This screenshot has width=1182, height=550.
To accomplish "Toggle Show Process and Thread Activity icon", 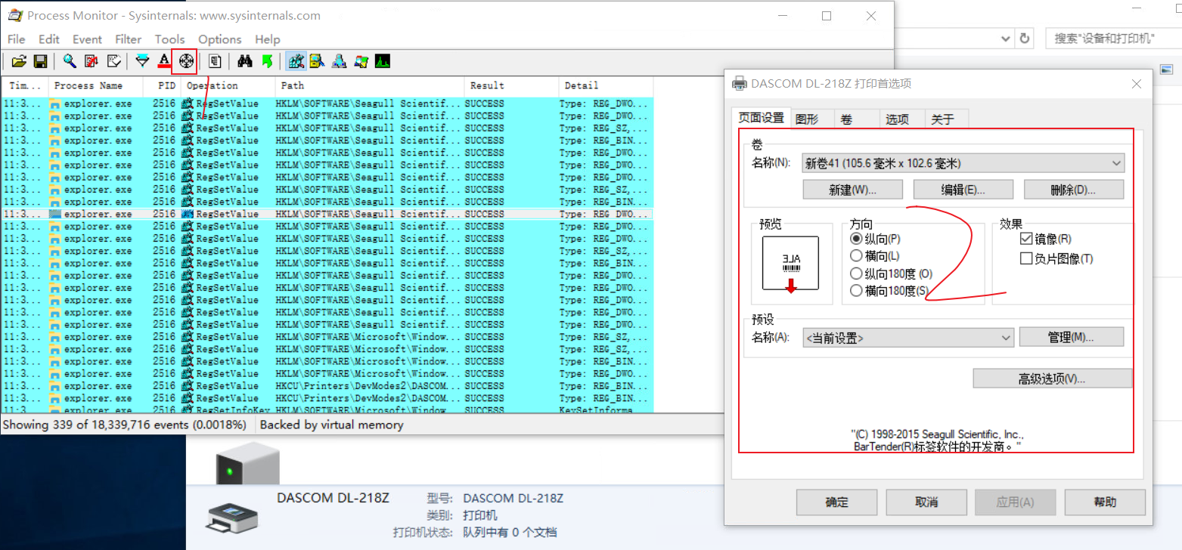I will pos(361,61).
